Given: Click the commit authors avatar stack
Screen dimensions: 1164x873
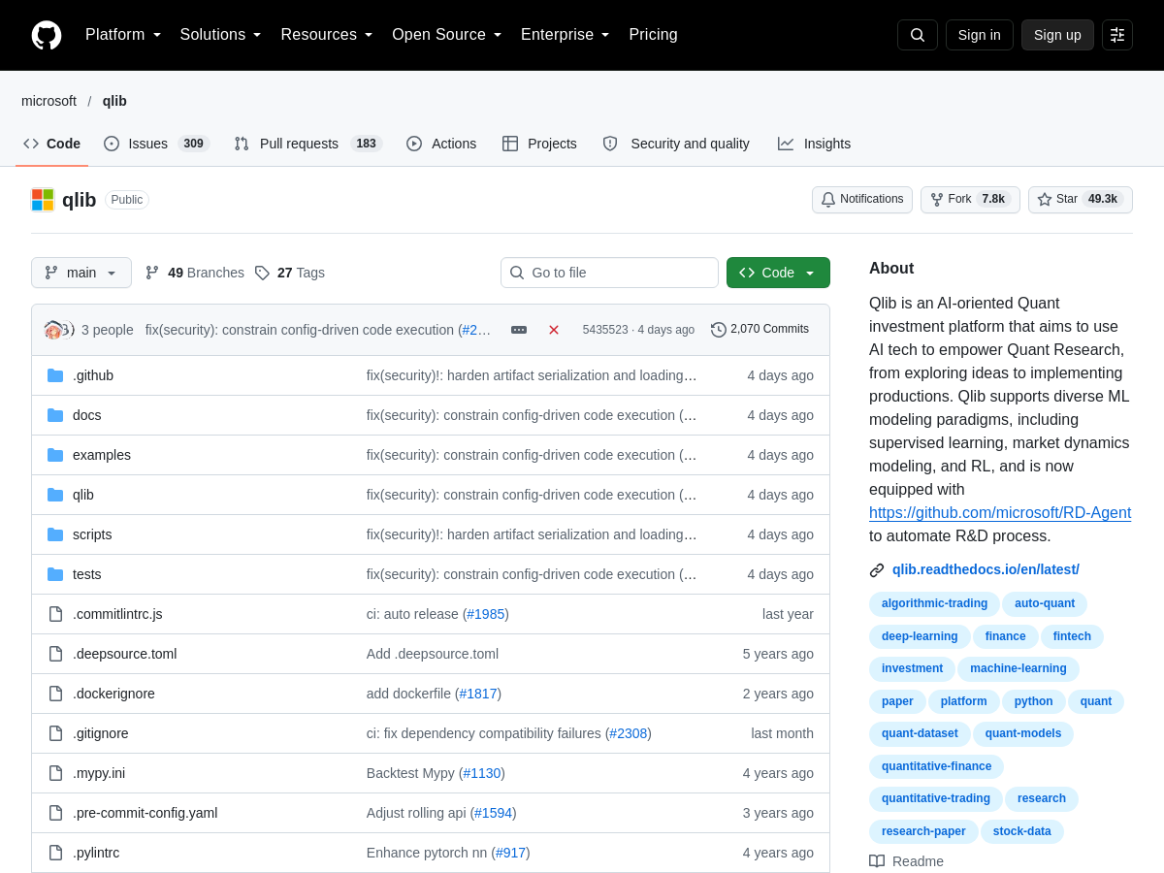Looking at the screenshot, I should point(59,330).
